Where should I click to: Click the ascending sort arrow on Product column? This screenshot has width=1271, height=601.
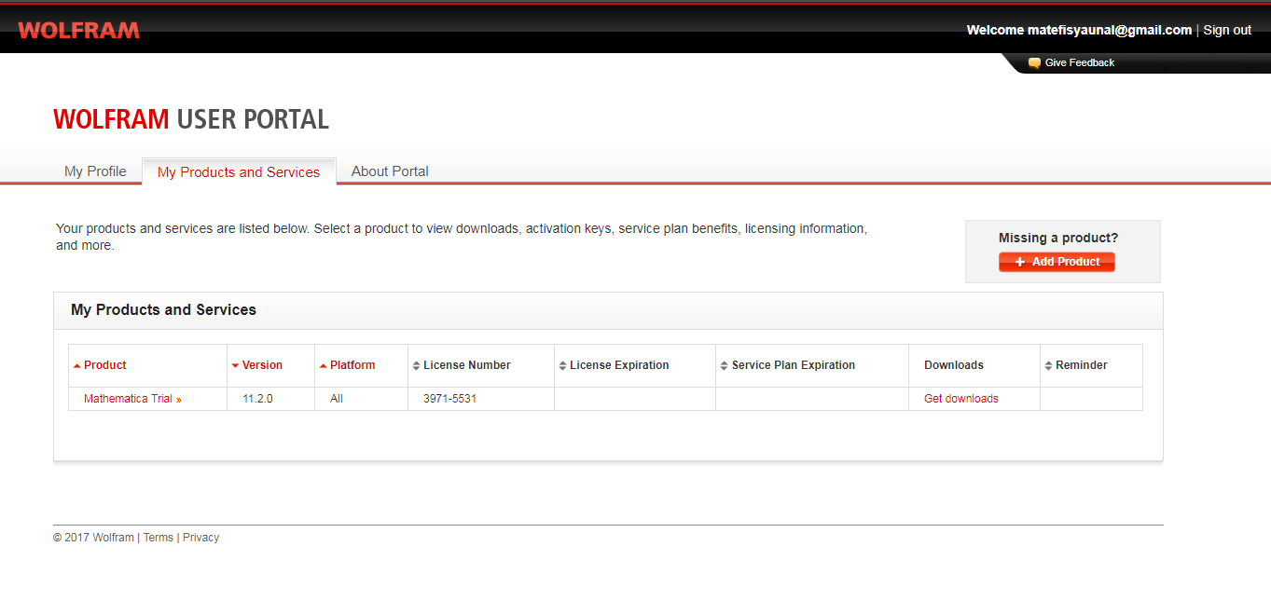point(77,364)
